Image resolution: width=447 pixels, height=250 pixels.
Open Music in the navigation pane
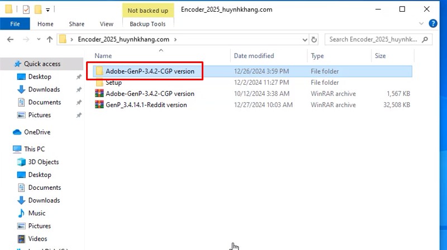click(37, 213)
